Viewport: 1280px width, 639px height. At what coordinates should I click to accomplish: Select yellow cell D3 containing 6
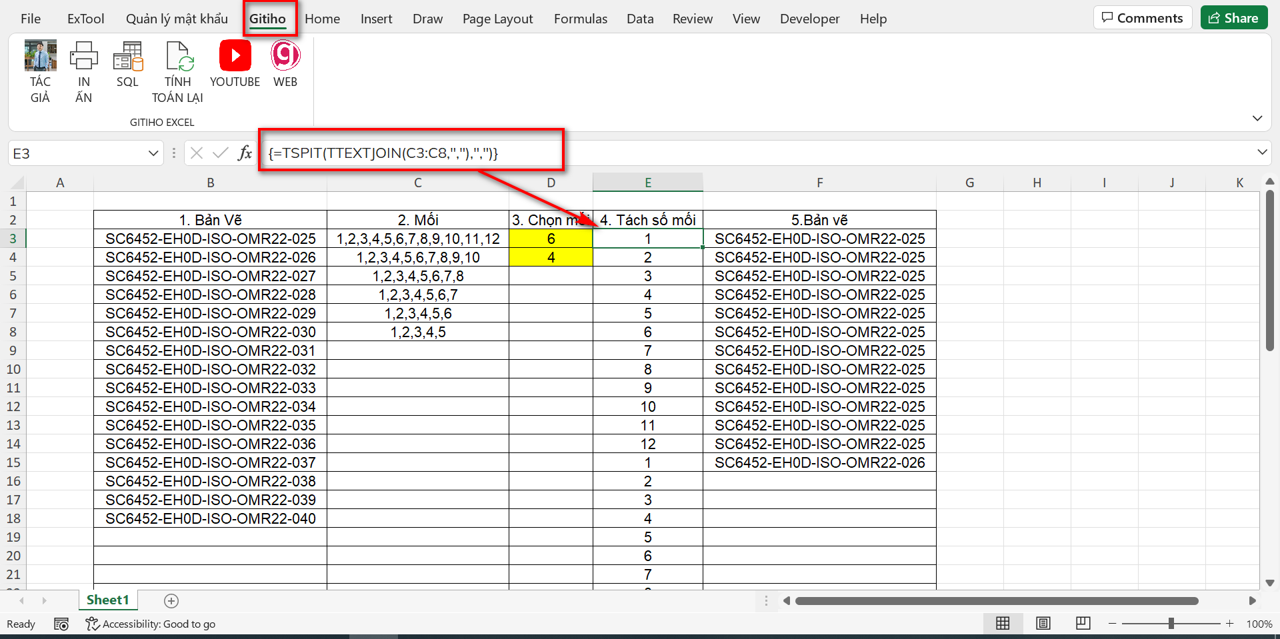point(551,239)
